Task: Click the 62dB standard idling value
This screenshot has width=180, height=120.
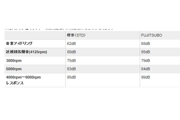Action: (x=71, y=44)
